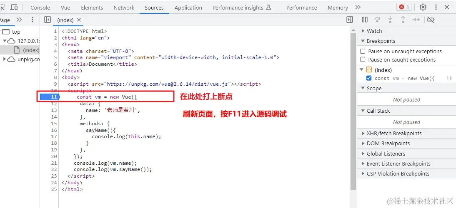Switch to the Elements tab
Image resolution: width=456 pixels, height=208 pixels.
(92, 7)
